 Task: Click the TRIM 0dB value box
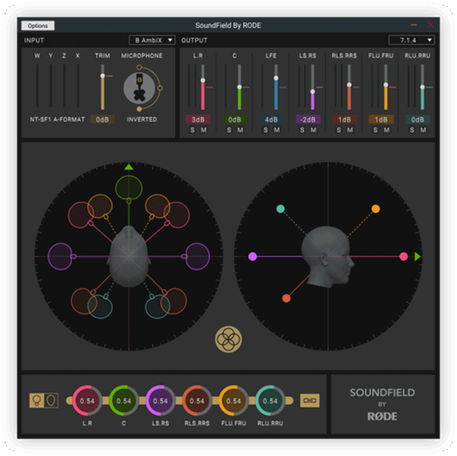click(x=103, y=120)
